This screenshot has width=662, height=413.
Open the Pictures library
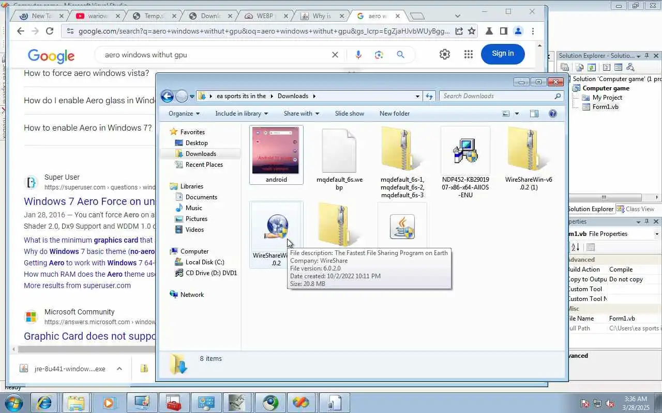[196, 219]
